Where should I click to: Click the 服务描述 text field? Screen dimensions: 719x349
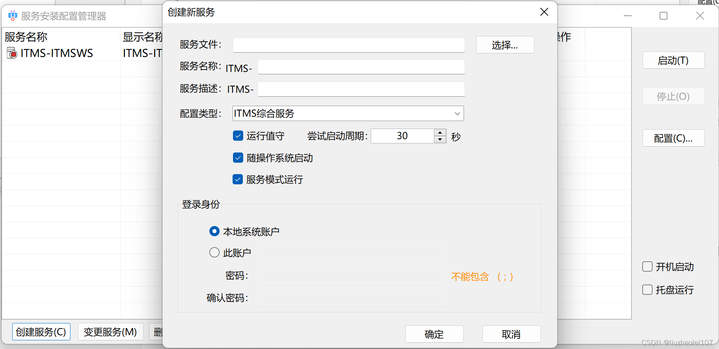[x=361, y=89]
